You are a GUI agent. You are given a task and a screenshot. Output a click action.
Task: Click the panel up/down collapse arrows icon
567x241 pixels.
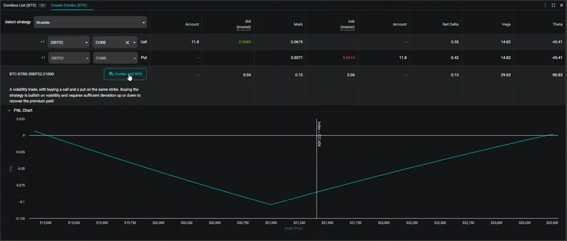click(545, 5)
